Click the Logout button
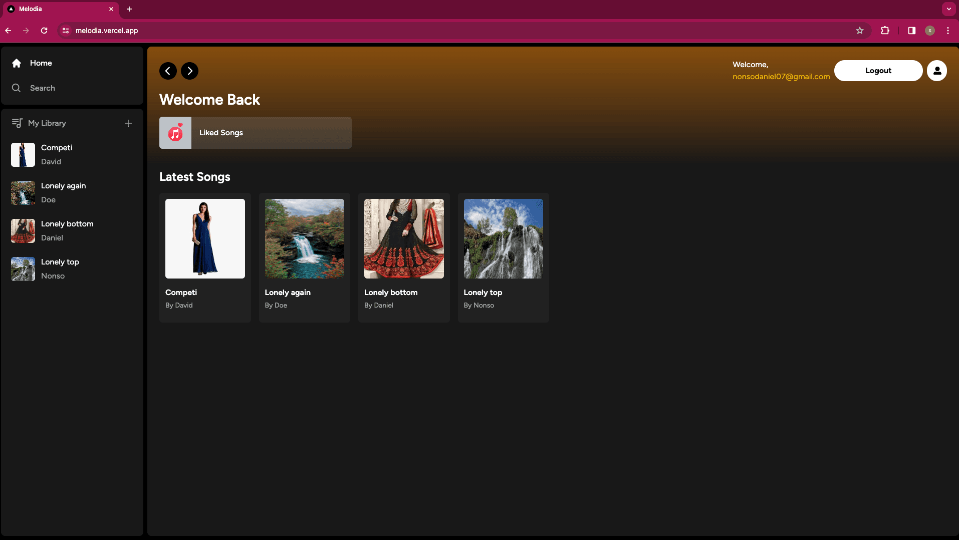Viewport: 959px width, 540px height. point(878,71)
